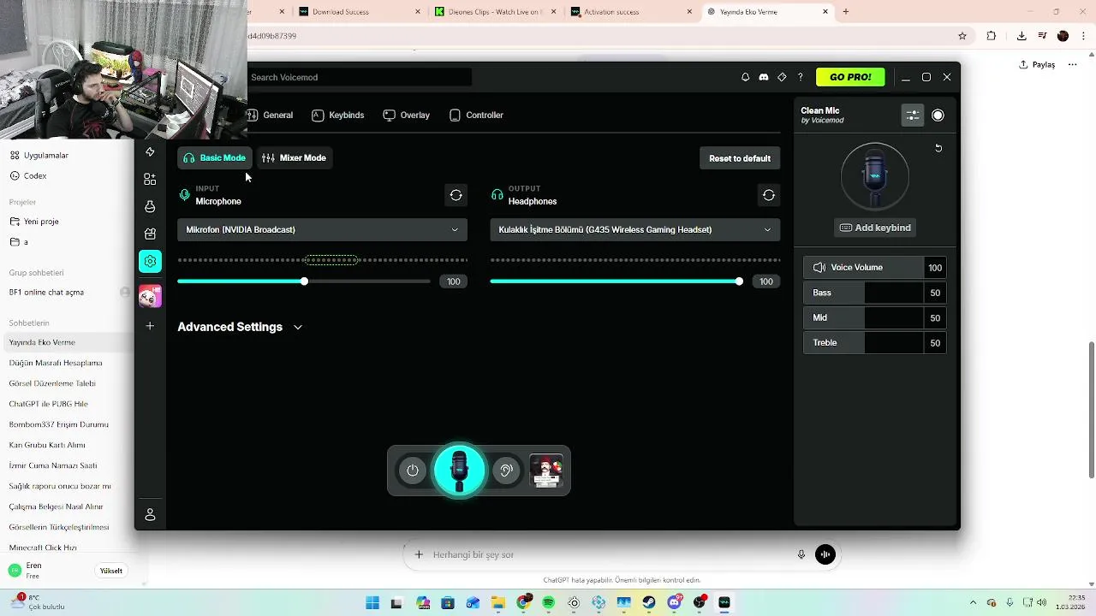This screenshot has width=1096, height=616.
Task: Click the output headphones volume slider handle
Action: coord(739,281)
